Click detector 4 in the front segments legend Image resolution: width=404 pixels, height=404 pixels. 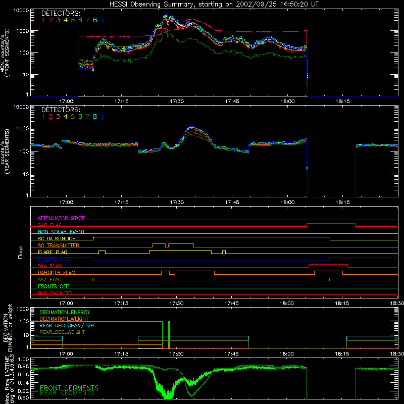pos(66,20)
